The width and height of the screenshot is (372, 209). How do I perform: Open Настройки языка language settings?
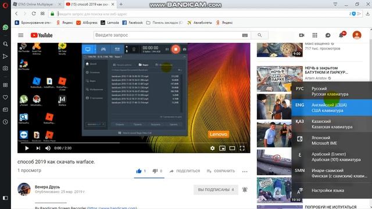332,190
